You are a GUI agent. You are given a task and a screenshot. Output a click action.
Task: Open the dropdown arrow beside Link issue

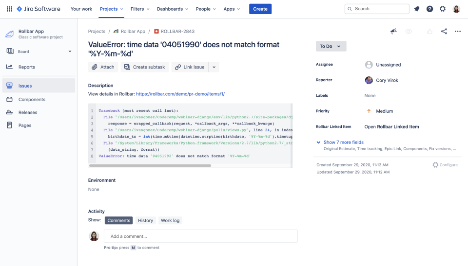[x=214, y=67]
